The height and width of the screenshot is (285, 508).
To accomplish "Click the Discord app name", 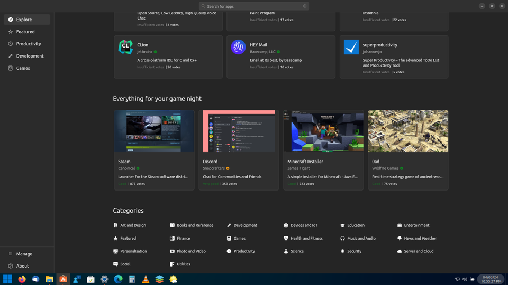I will tap(210, 161).
